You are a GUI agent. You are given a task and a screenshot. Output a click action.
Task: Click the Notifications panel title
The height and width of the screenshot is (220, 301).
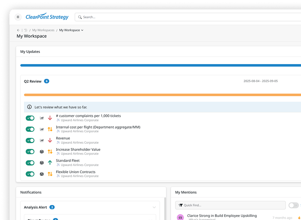tap(31, 192)
